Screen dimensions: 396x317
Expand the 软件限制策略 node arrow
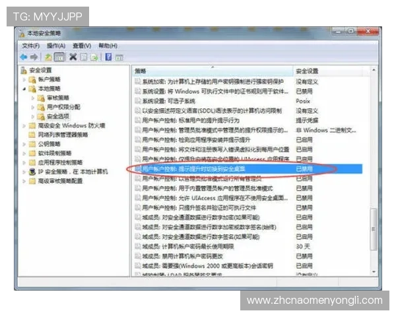pos(24,153)
